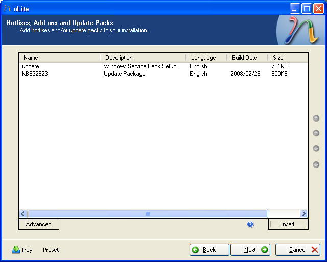The image size is (327, 262).
Task: Click horizontal scrollbar right arrow
Action: pyautogui.click(x=303, y=213)
